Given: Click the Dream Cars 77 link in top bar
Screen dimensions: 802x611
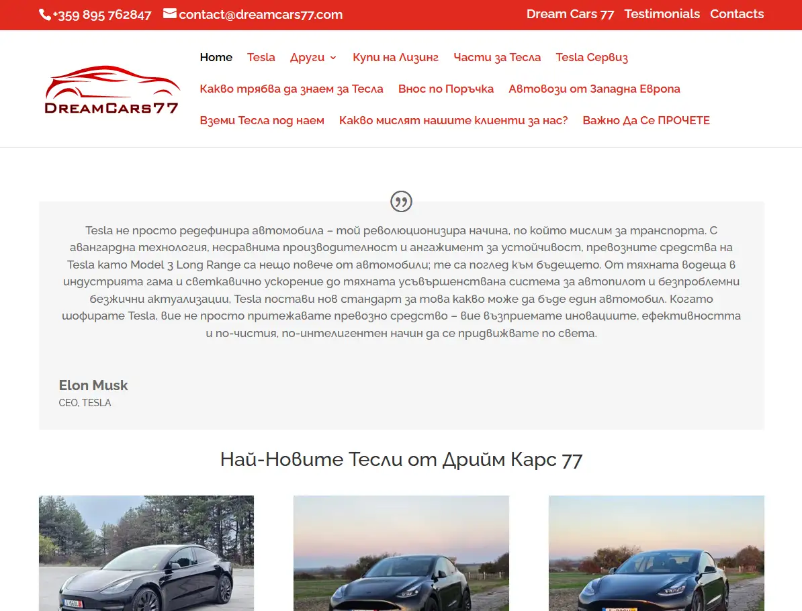Looking at the screenshot, I should (x=570, y=13).
